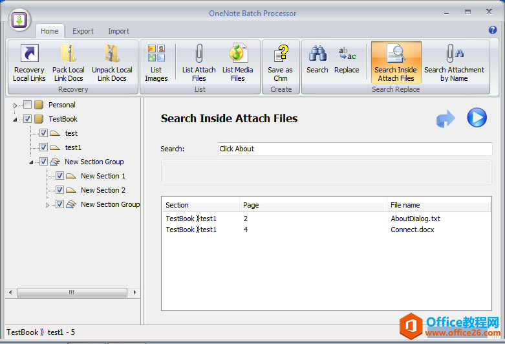Click the Search text input field
The width and height of the screenshot is (505, 344).
[355, 149]
